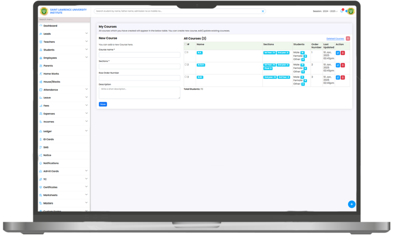Click into the Sections field

(139, 66)
